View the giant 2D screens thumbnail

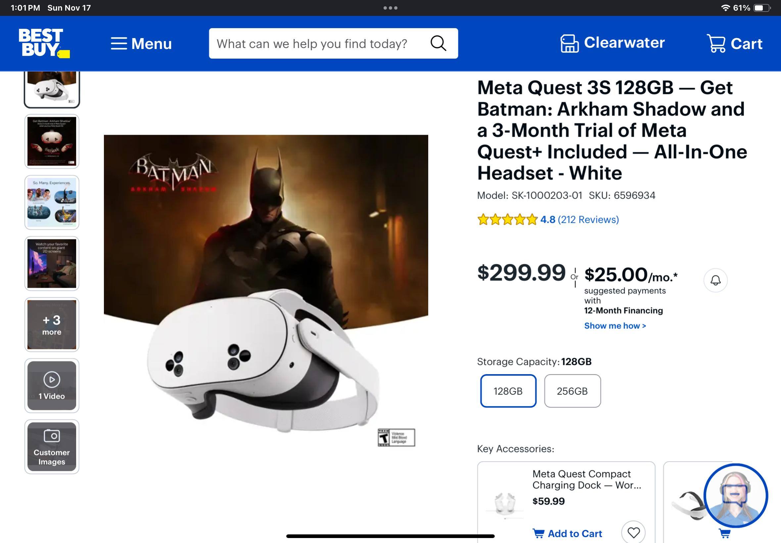(52, 264)
